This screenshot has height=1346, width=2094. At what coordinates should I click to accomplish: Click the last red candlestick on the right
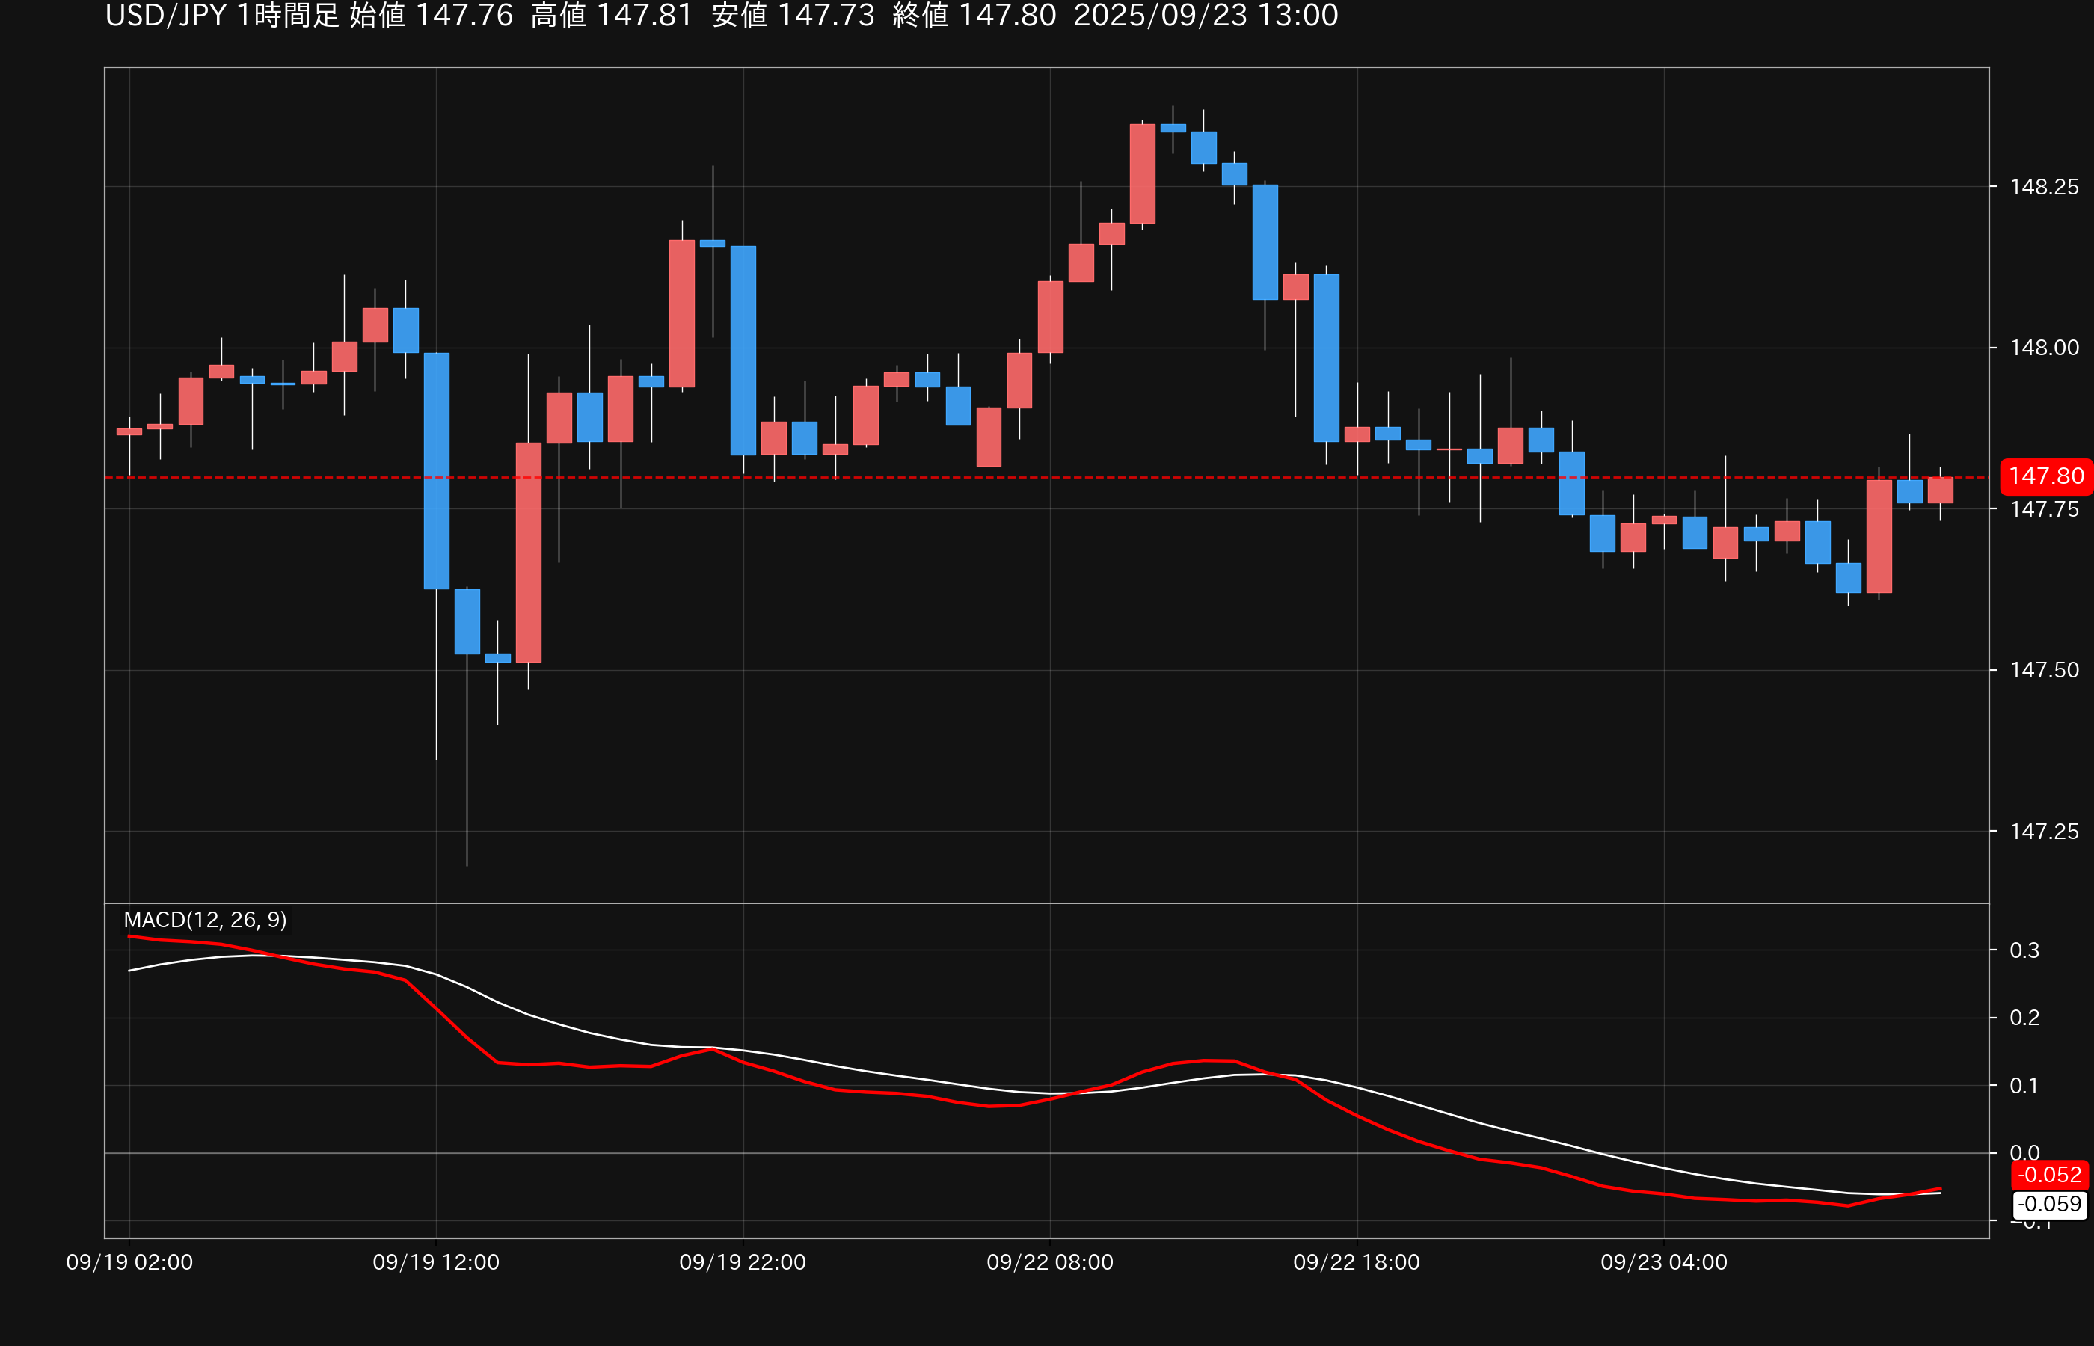[1940, 491]
